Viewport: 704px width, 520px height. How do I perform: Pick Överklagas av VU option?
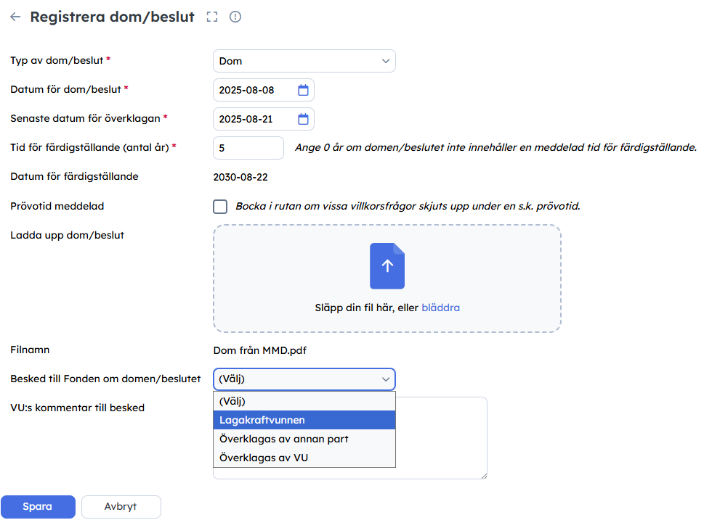[304, 458]
